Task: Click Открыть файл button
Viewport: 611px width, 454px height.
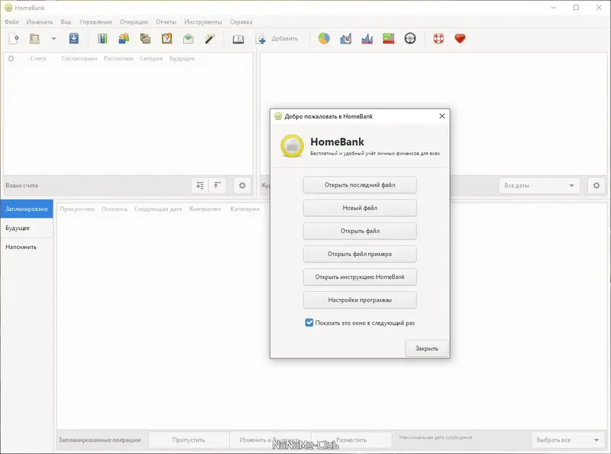Action: click(360, 231)
